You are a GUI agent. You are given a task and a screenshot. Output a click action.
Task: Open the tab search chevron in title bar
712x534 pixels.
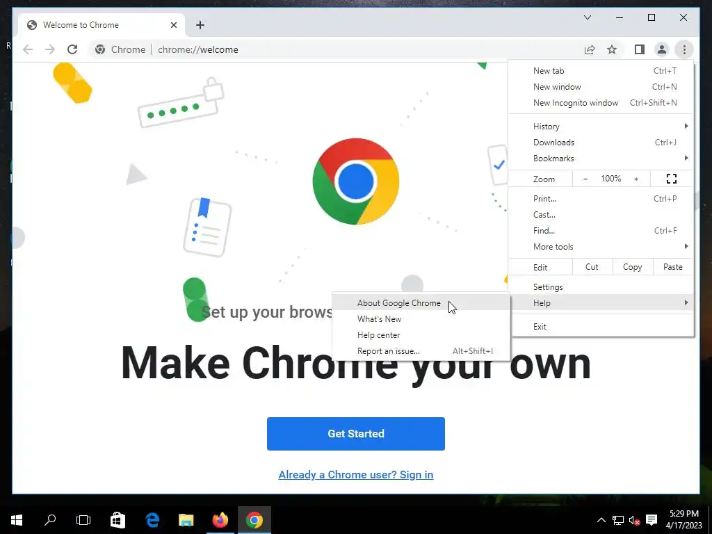pyautogui.click(x=588, y=17)
